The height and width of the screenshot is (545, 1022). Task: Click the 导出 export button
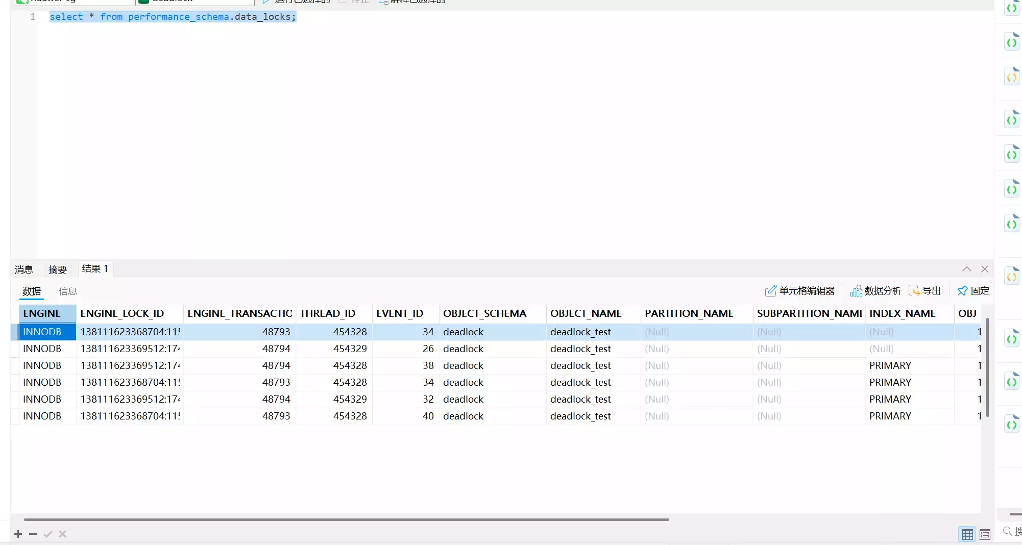pyautogui.click(x=924, y=291)
